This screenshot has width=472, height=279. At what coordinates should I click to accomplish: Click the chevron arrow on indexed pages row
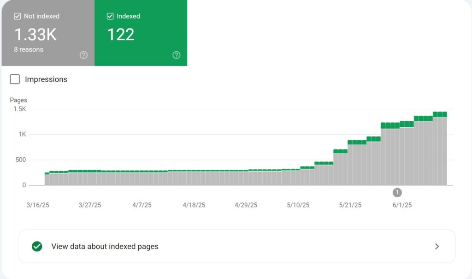pyautogui.click(x=437, y=246)
